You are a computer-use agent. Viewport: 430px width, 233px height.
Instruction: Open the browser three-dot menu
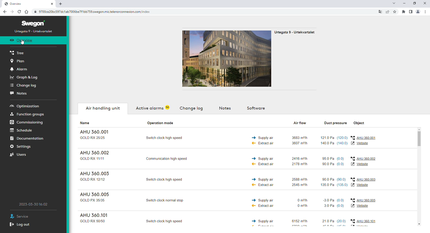(x=425, y=12)
